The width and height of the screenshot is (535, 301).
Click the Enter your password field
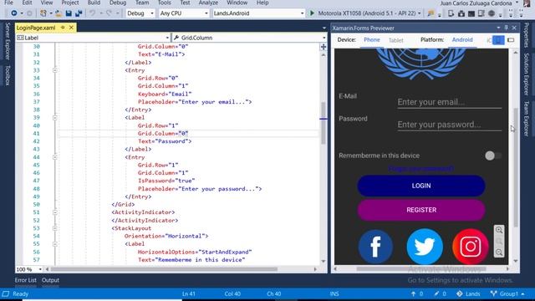[450, 125]
